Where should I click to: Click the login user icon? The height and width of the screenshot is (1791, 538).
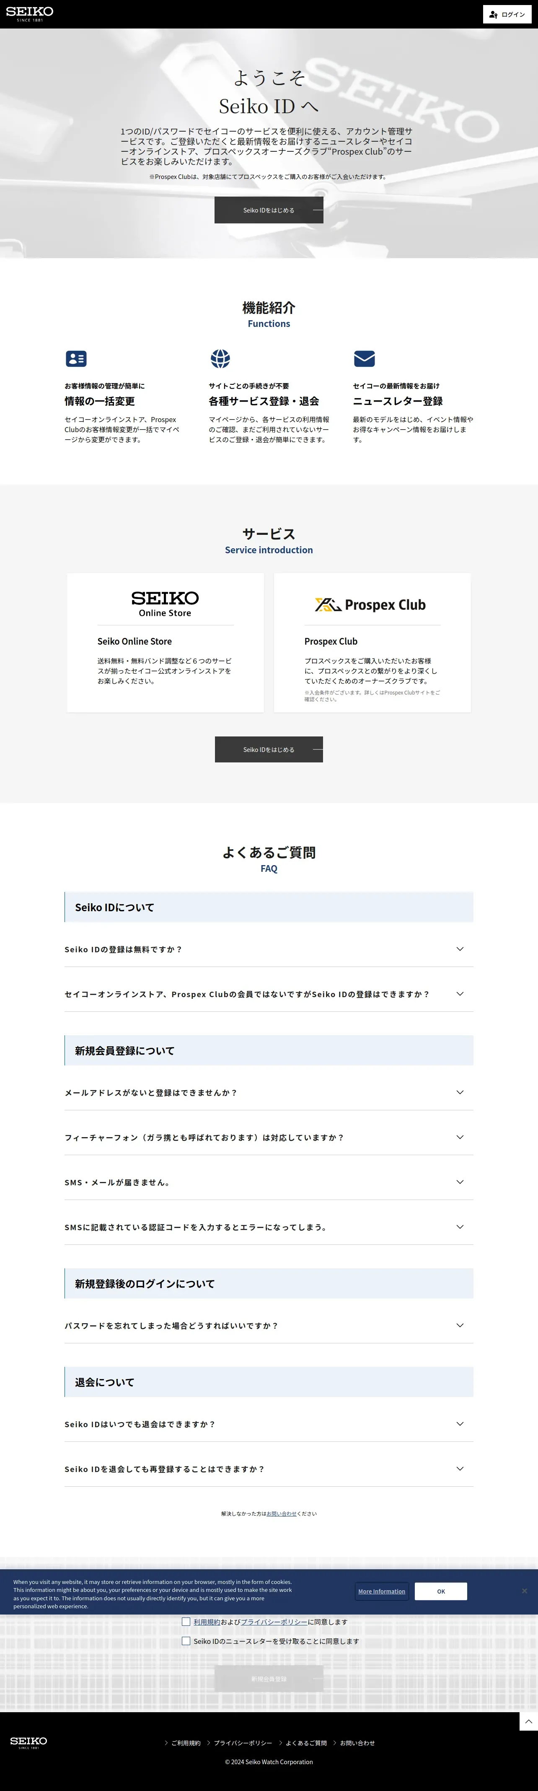494,14
